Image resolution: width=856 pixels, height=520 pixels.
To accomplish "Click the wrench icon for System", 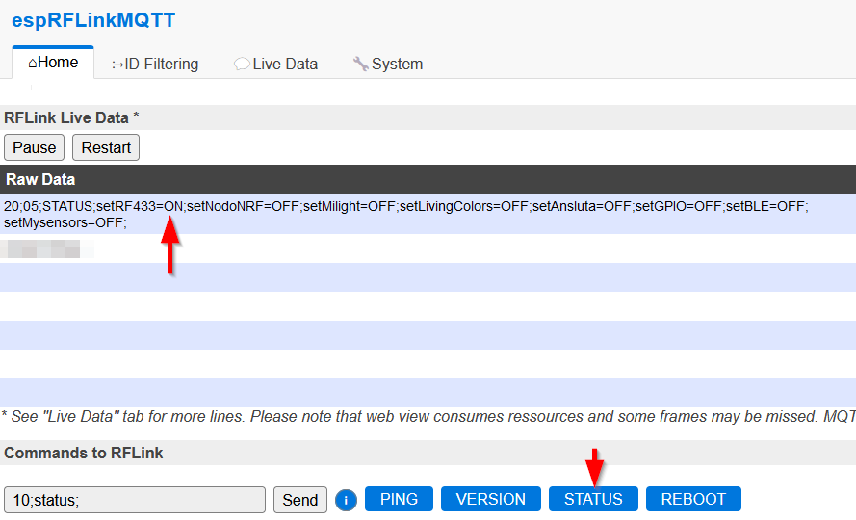I will click(x=361, y=65).
